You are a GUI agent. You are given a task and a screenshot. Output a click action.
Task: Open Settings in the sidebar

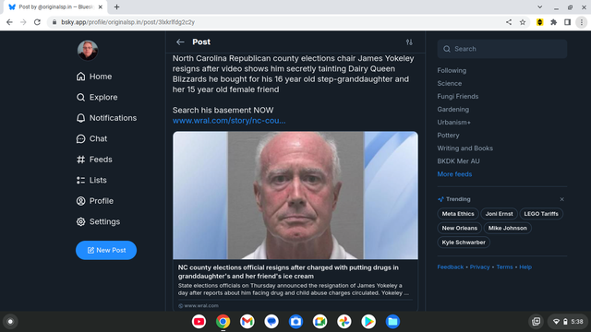pos(98,221)
